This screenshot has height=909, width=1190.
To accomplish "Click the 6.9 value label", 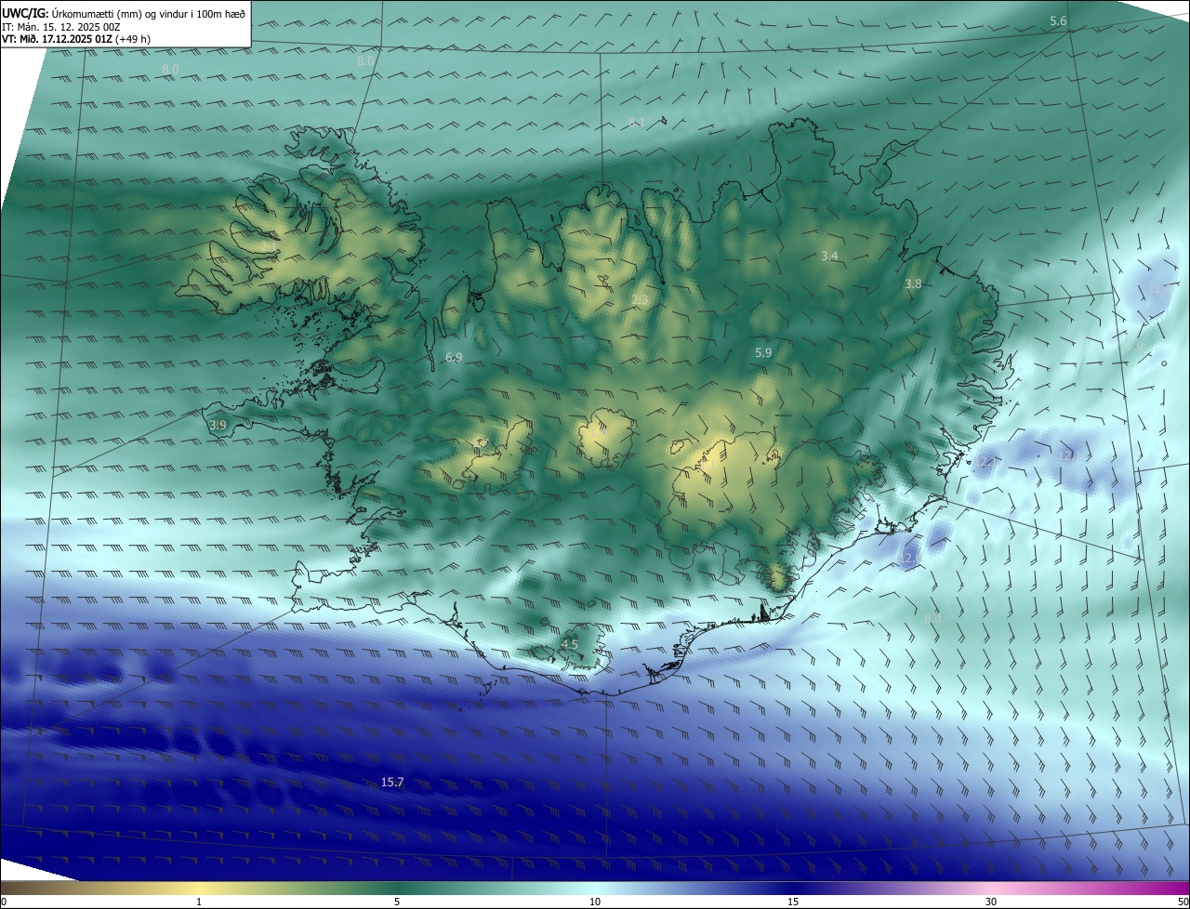I will [x=454, y=357].
